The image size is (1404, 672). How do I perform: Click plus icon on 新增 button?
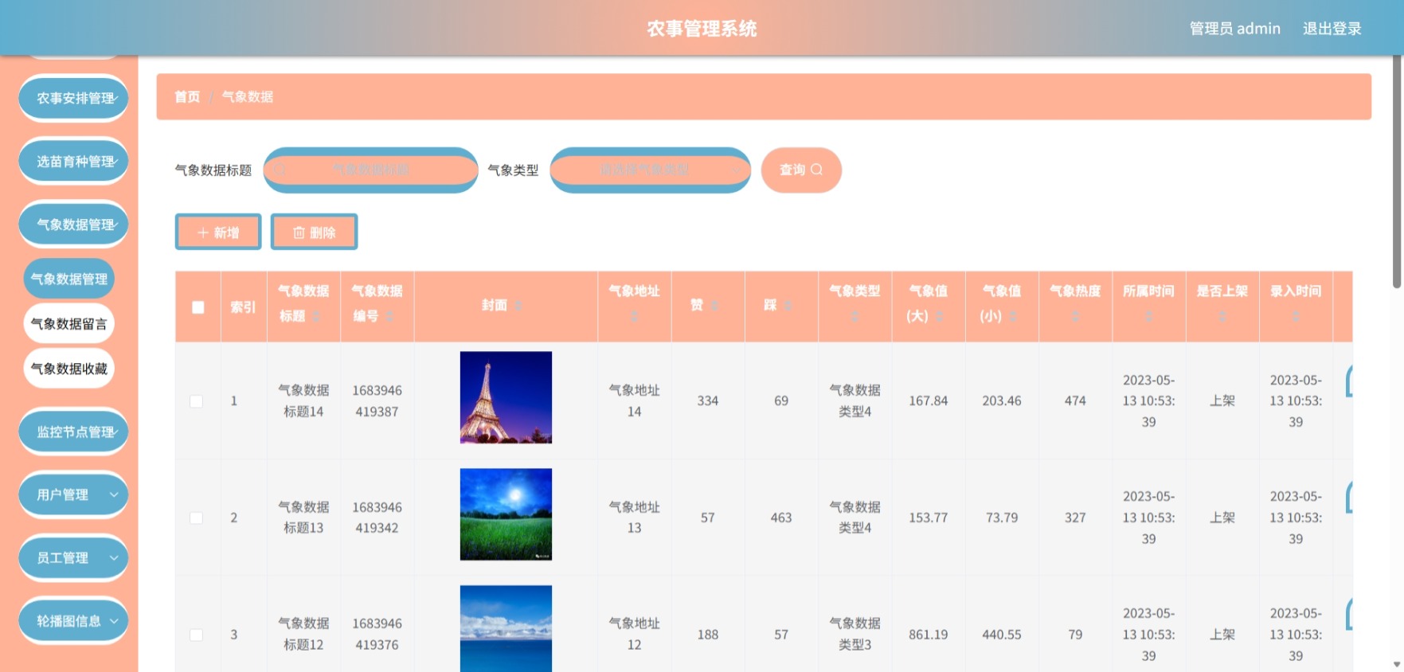pos(202,232)
